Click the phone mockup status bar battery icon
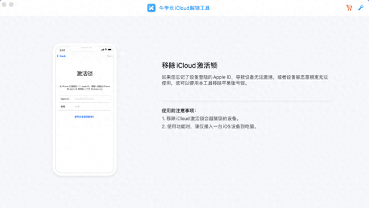 [110, 49]
